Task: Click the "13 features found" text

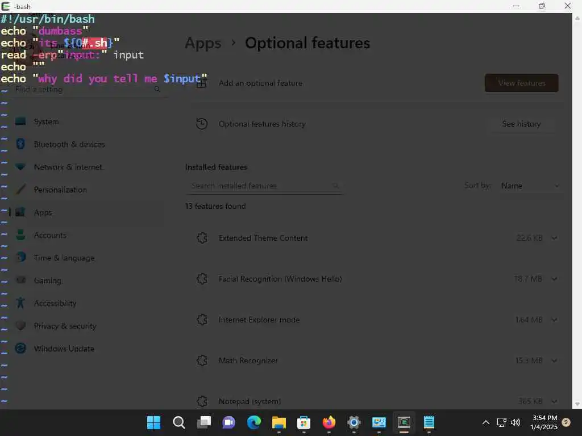Action: tap(215, 206)
